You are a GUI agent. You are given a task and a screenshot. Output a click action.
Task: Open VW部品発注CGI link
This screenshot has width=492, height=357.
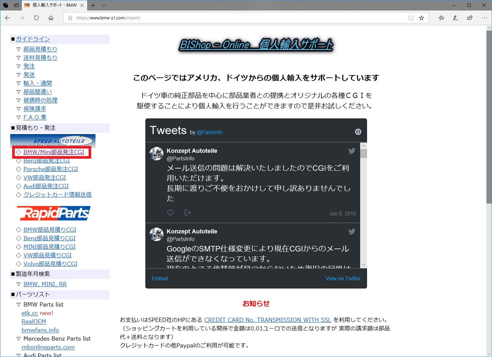coord(45,178)
